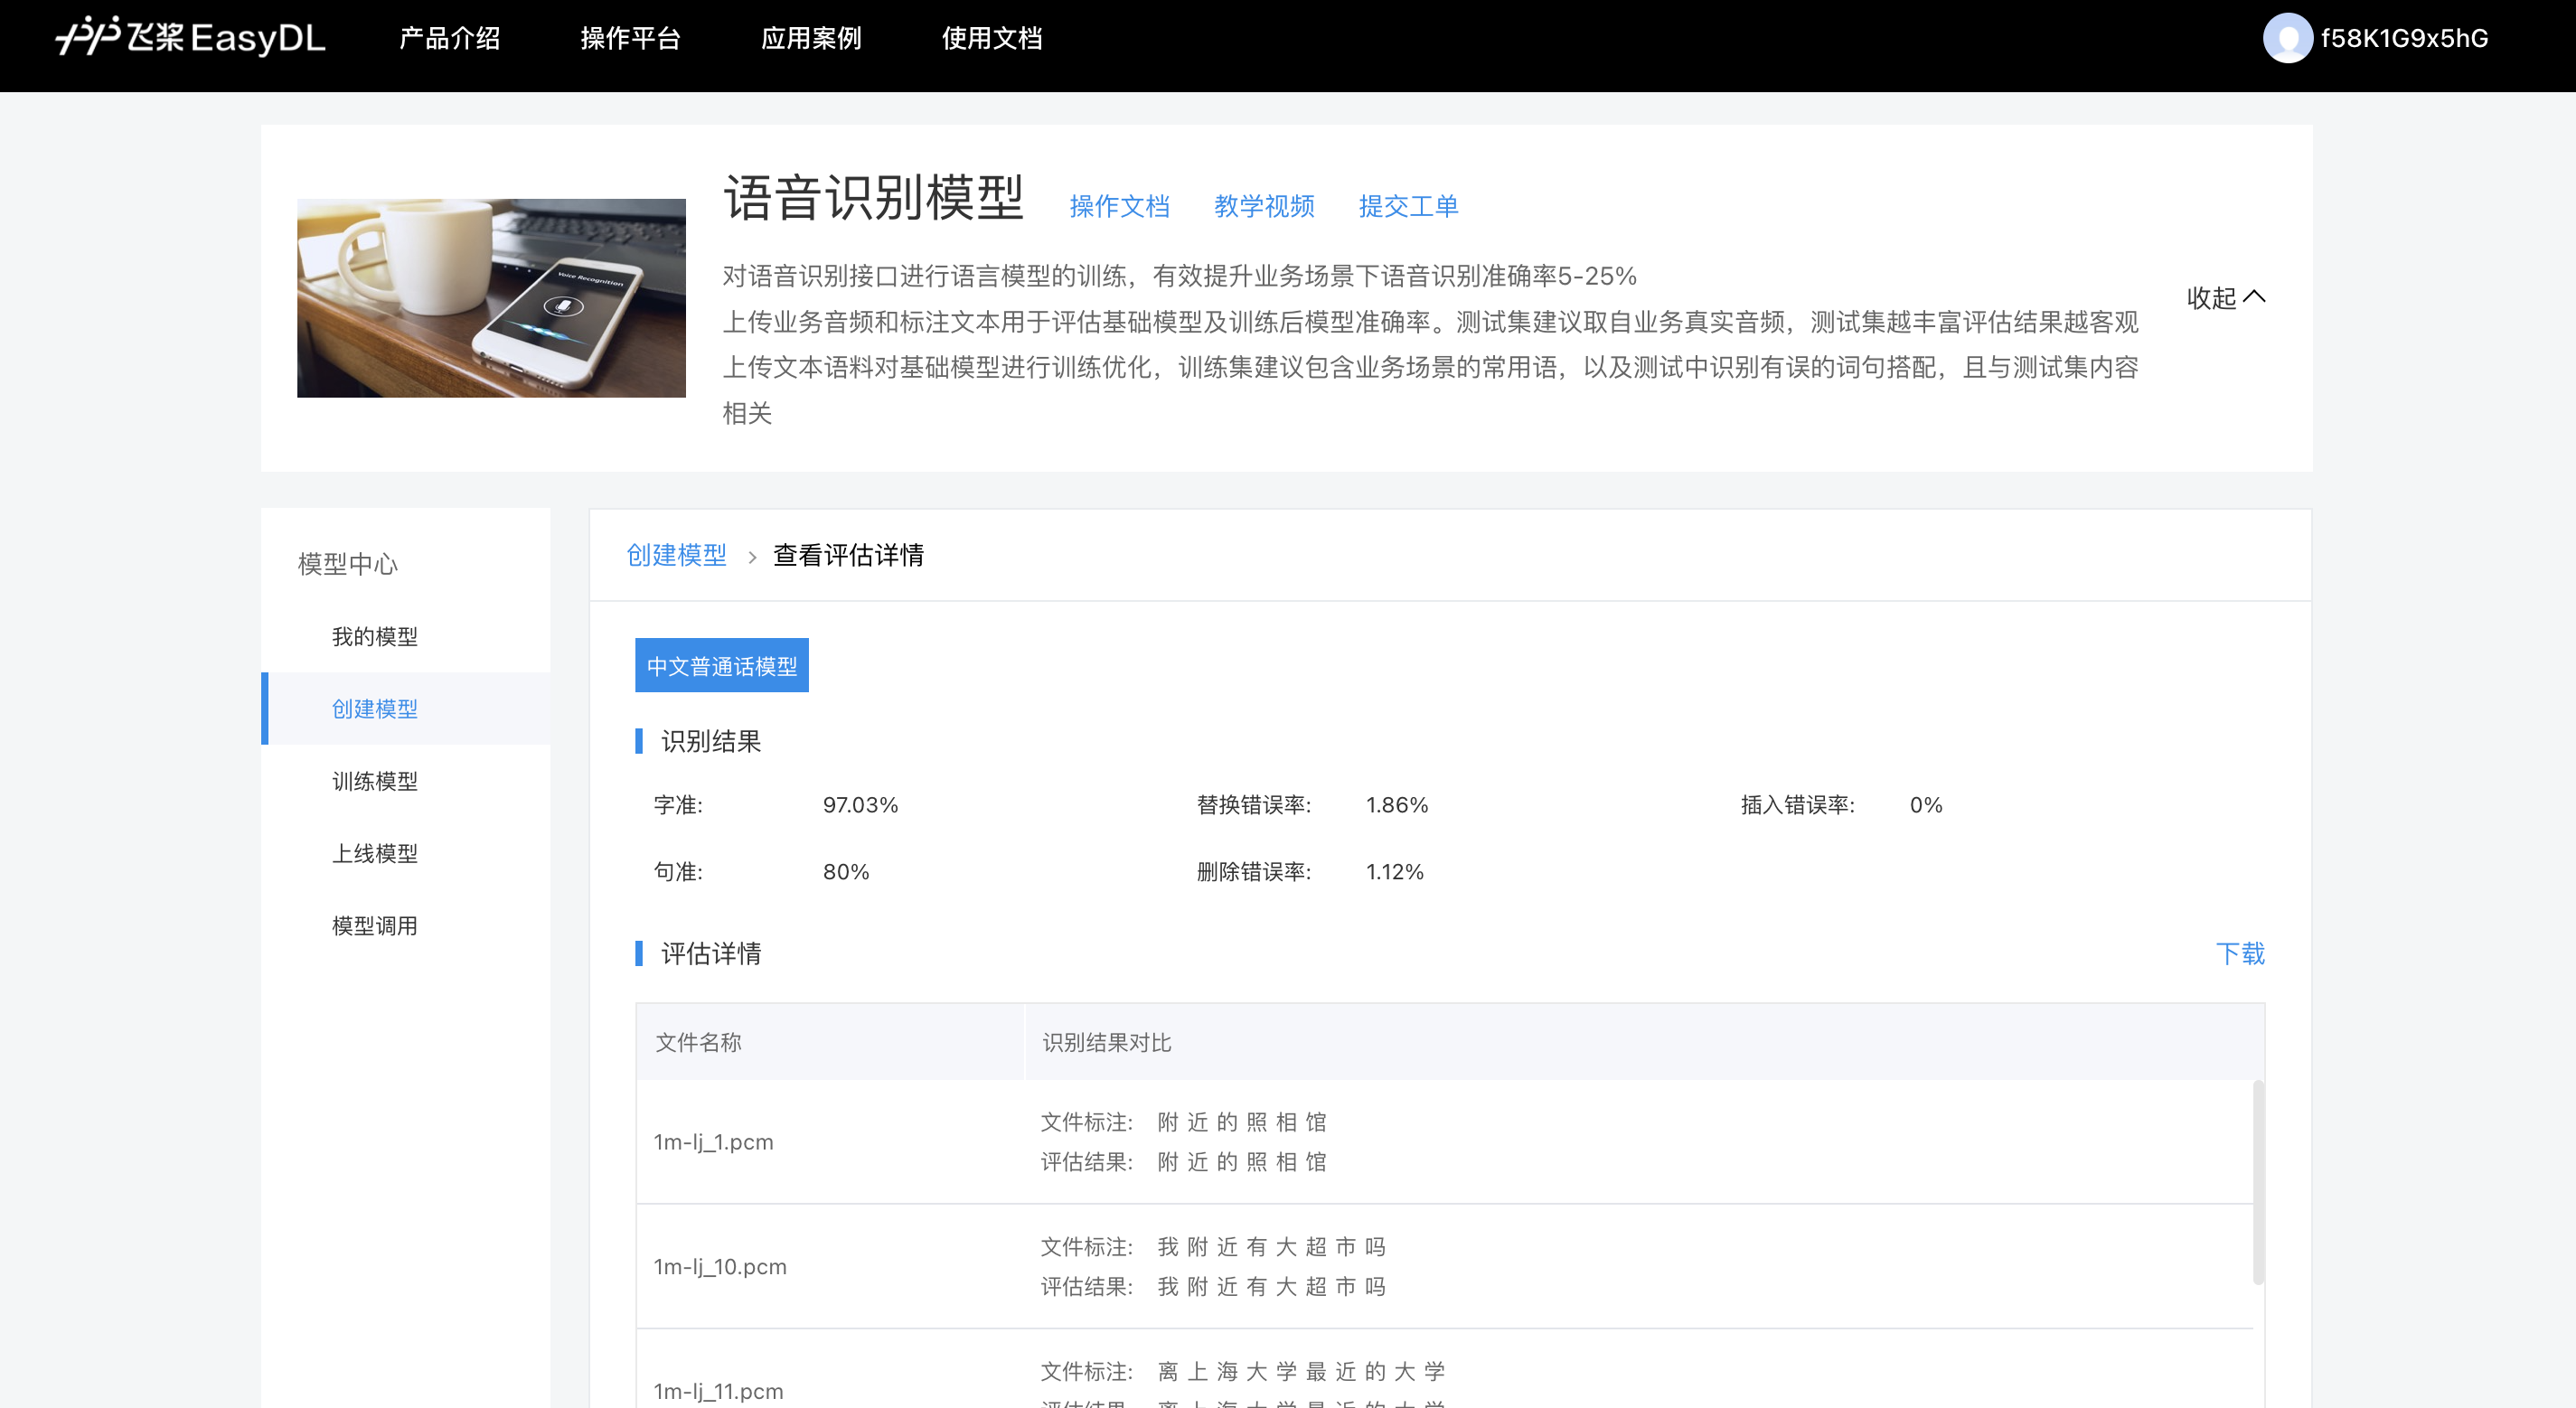Open 使用文档 in top navigation
This screenshot has width=2576, height=1408.
(x=992, y=38)
